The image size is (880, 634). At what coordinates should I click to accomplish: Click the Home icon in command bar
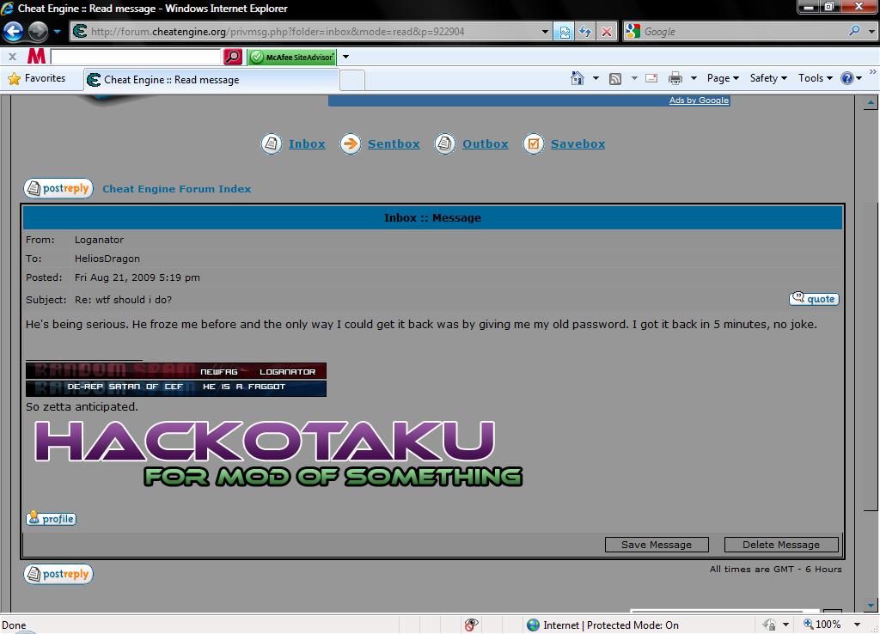tap(577, 78)
